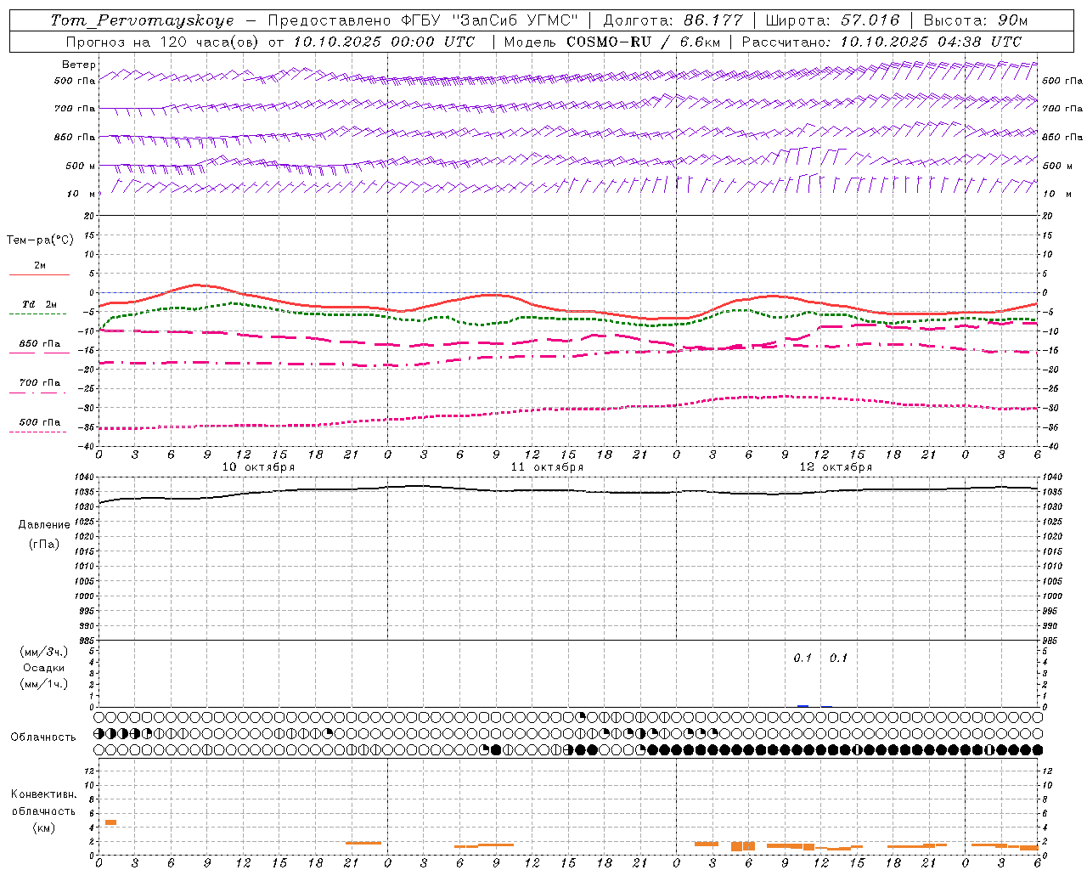This screenshot has height=870, width=1087.
Task: Click the Td 2м dew point legend entry
Action: 40,304
